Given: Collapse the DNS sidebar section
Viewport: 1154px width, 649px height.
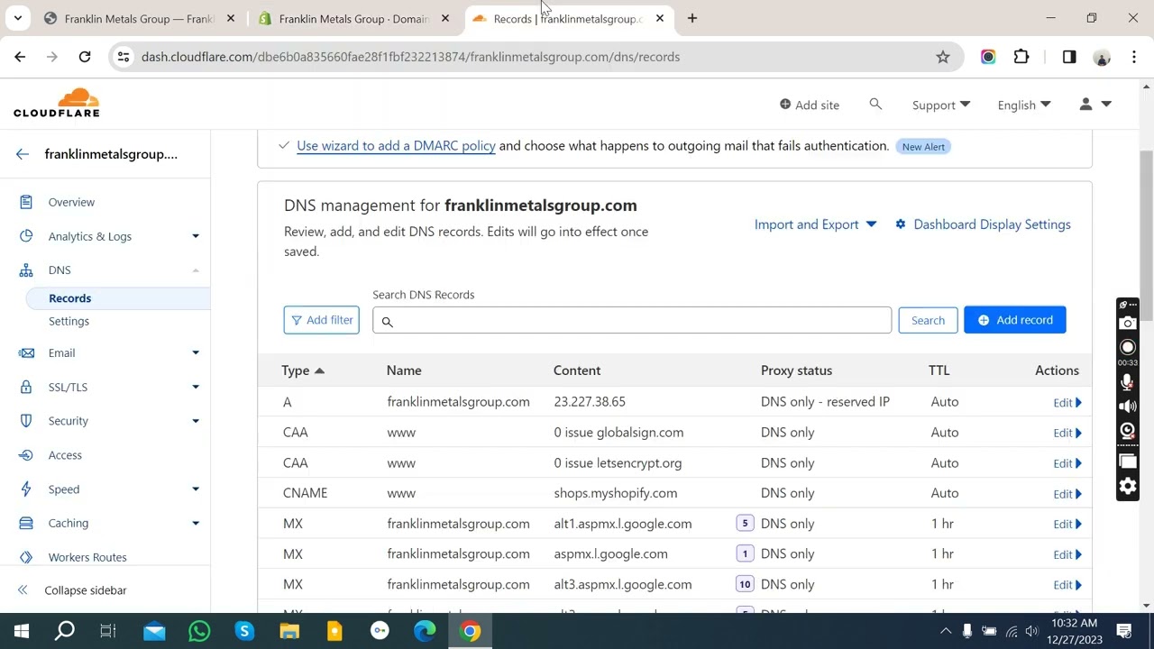Looking at the screenshot, I should pyautogui.click(x=196, y=270).
